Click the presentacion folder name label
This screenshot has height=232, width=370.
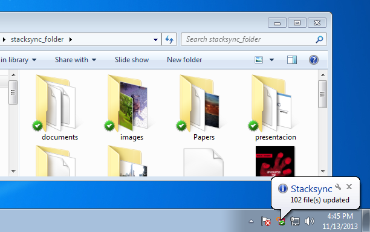(275, 137)
